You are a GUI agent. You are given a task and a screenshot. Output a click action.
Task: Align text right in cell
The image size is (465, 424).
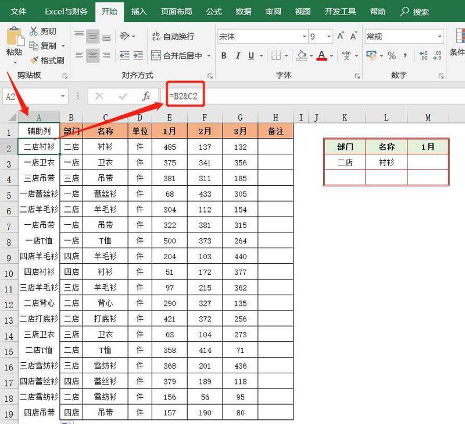(x=106, y=55)
